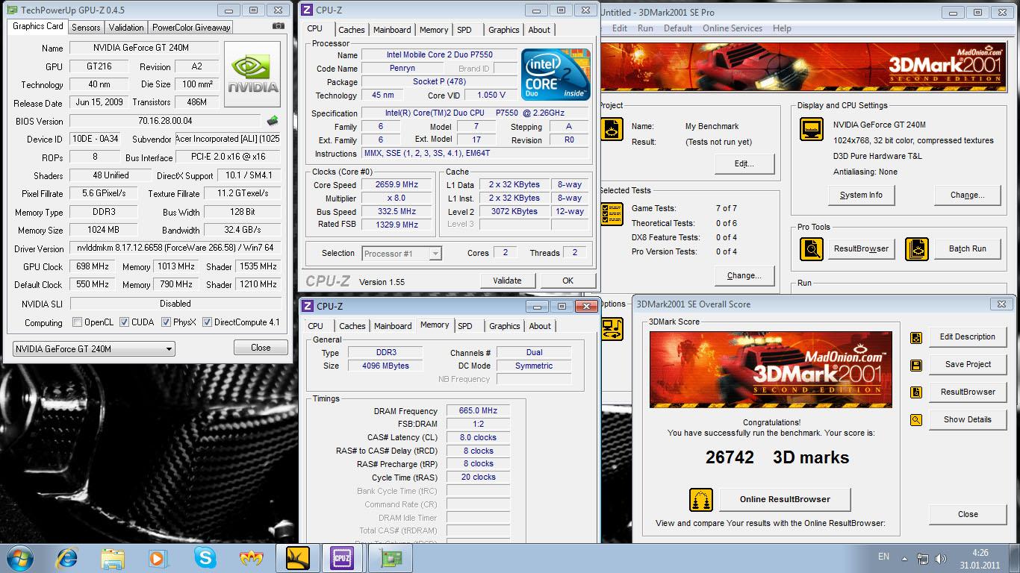Click the Intel Core 2 Duo logo

point(556,75)
